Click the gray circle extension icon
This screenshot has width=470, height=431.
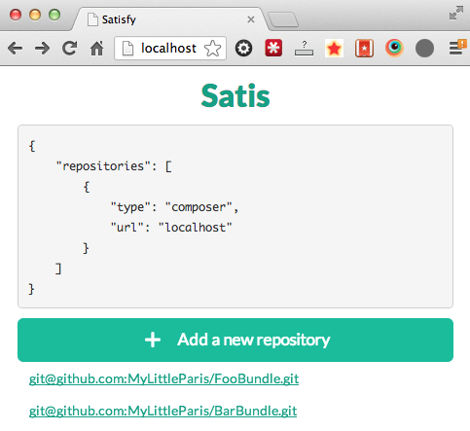[424, 49]
